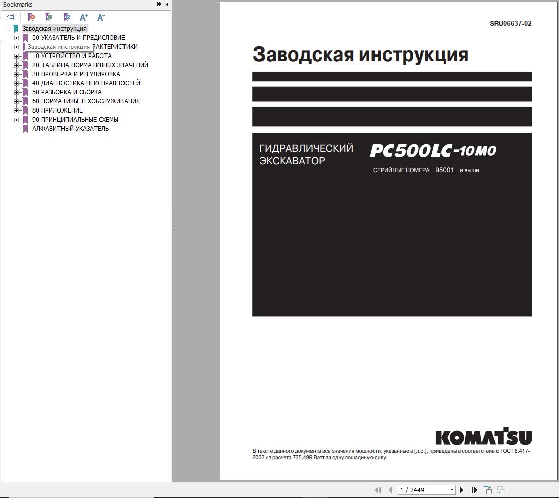Expand 80 ПРИЛОЖЕНИЕ bookmark

click(16, 110)
